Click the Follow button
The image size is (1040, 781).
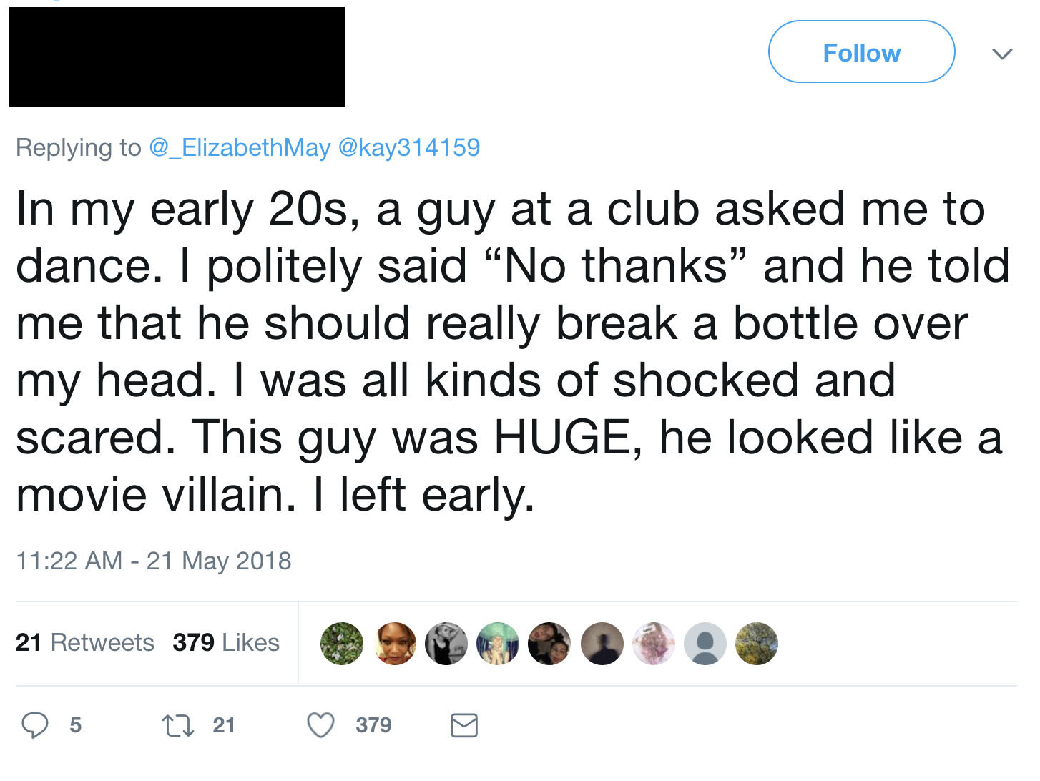pos(861,52)
